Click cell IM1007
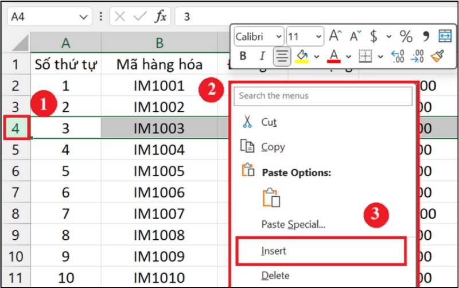This screenshot has height=288, width=459. tap(160, 213)
